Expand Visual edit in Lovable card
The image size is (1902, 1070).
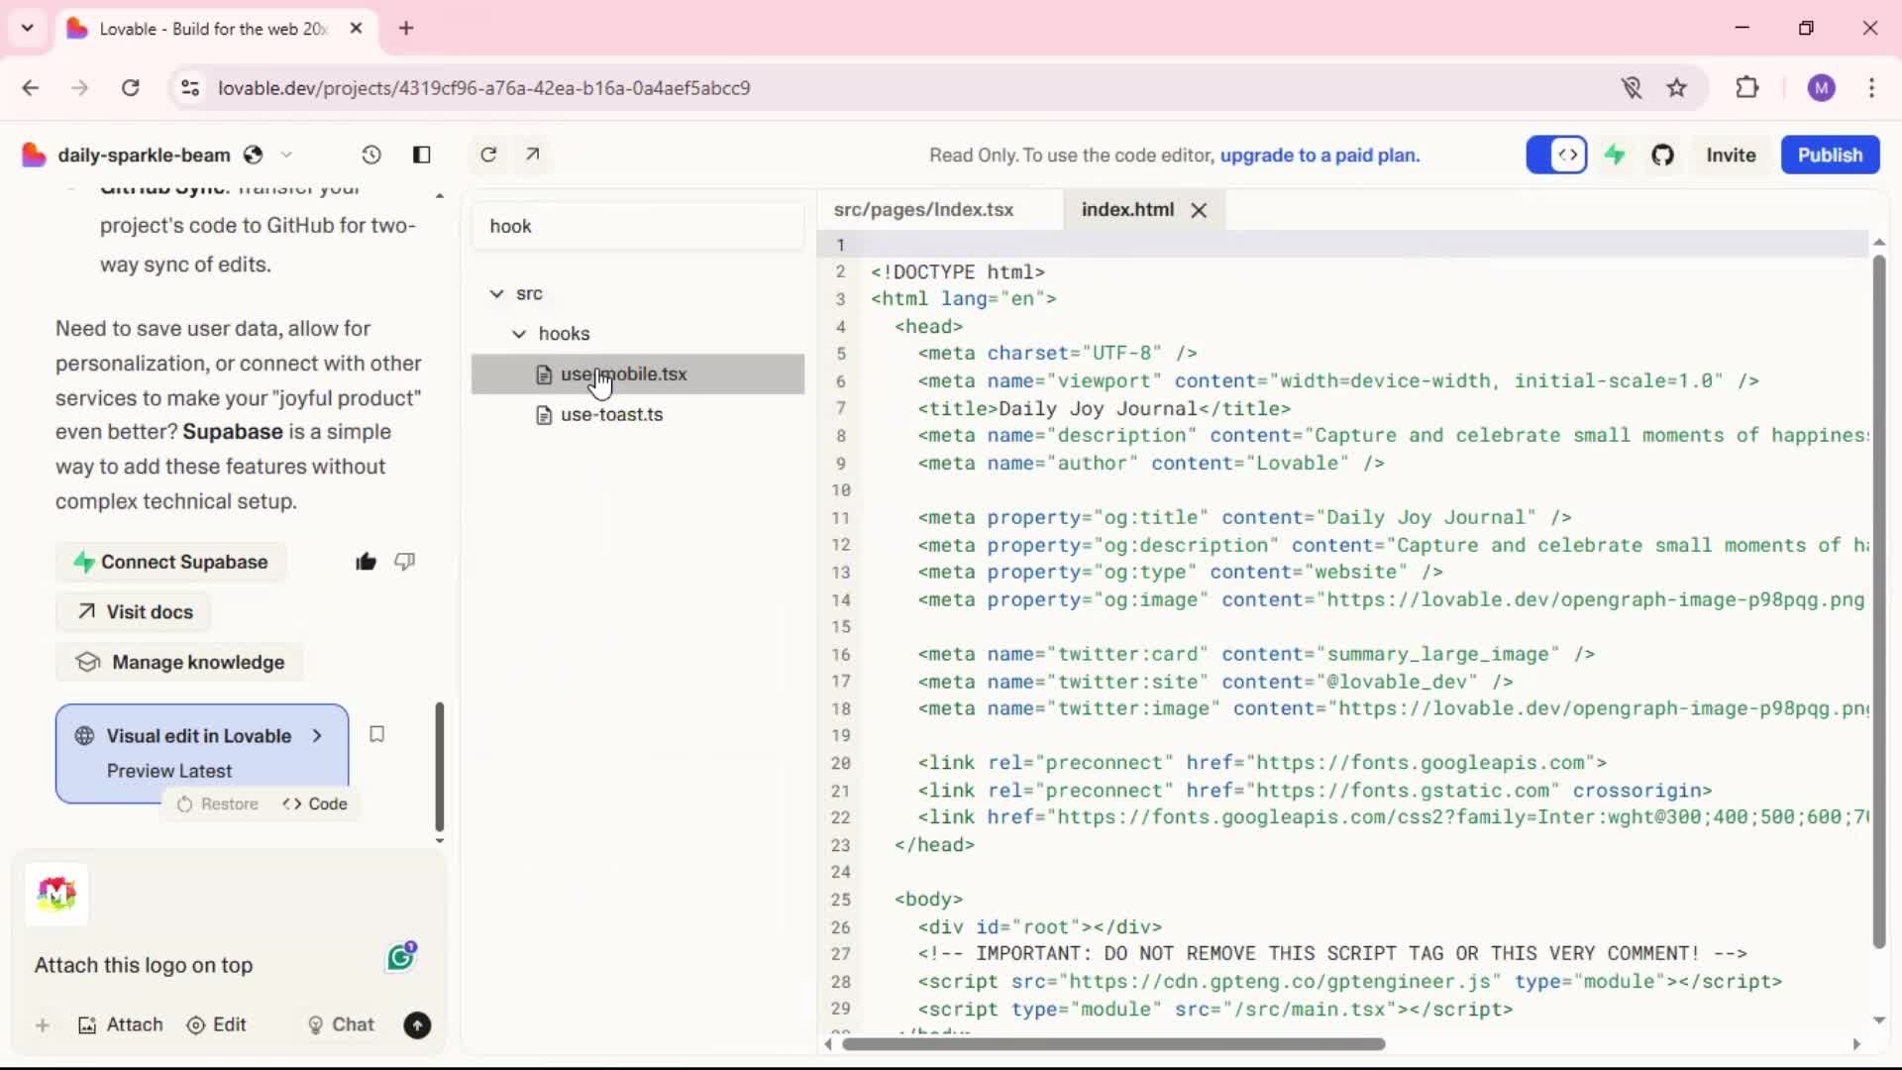(x=202, y=752)
